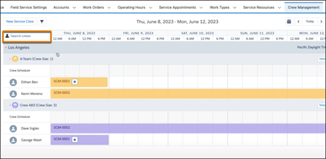The image size is (326, 159).
Task: Click the Crew AB3 purple smiley icon
Action: tap(15, 105)
